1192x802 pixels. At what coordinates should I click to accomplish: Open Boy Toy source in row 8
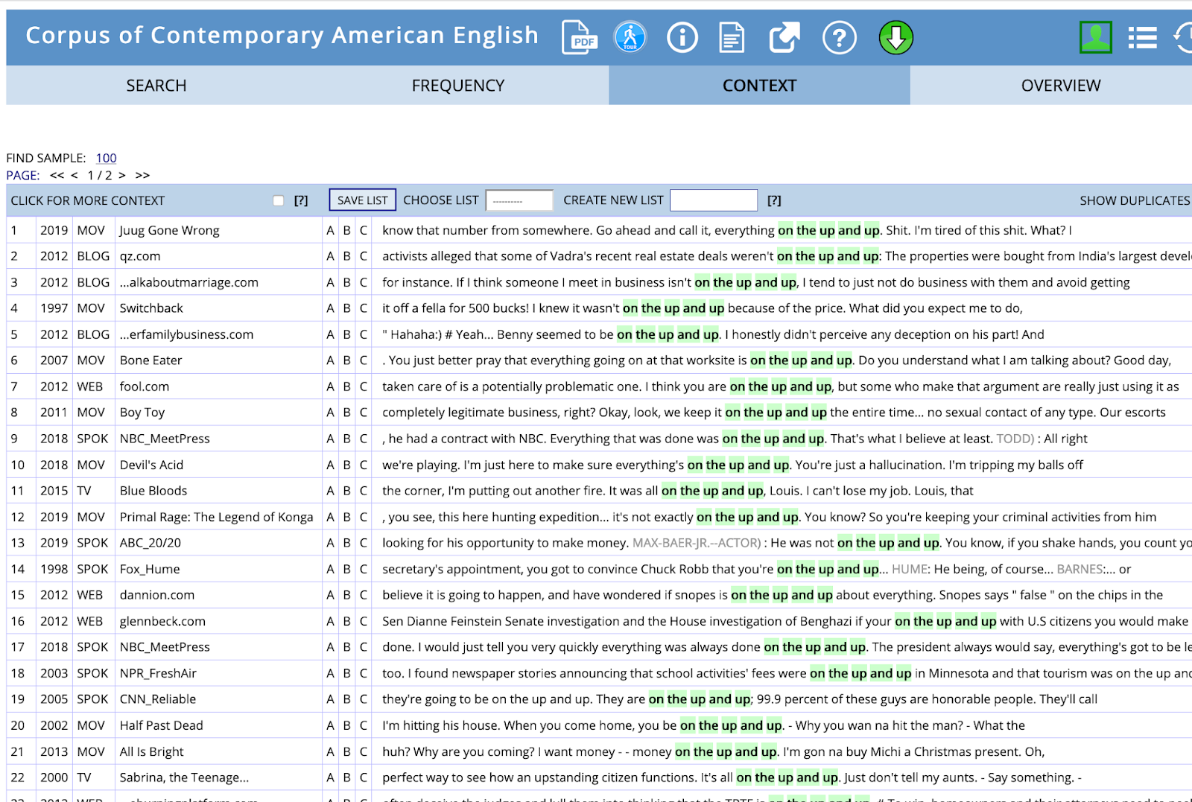[x=142, y=413]
